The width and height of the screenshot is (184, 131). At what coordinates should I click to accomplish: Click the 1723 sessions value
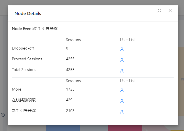click(70, 89)
